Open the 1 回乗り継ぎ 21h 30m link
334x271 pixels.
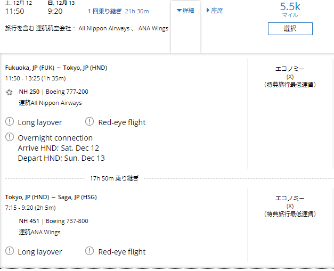coord(118,11)
